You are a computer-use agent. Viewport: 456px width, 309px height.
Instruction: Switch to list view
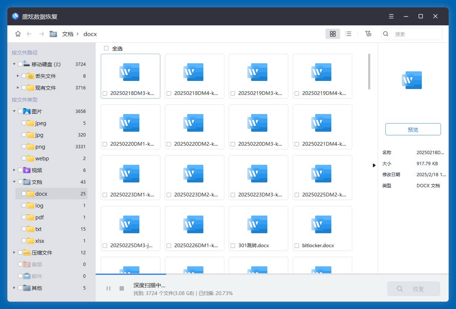click(348, 33)
